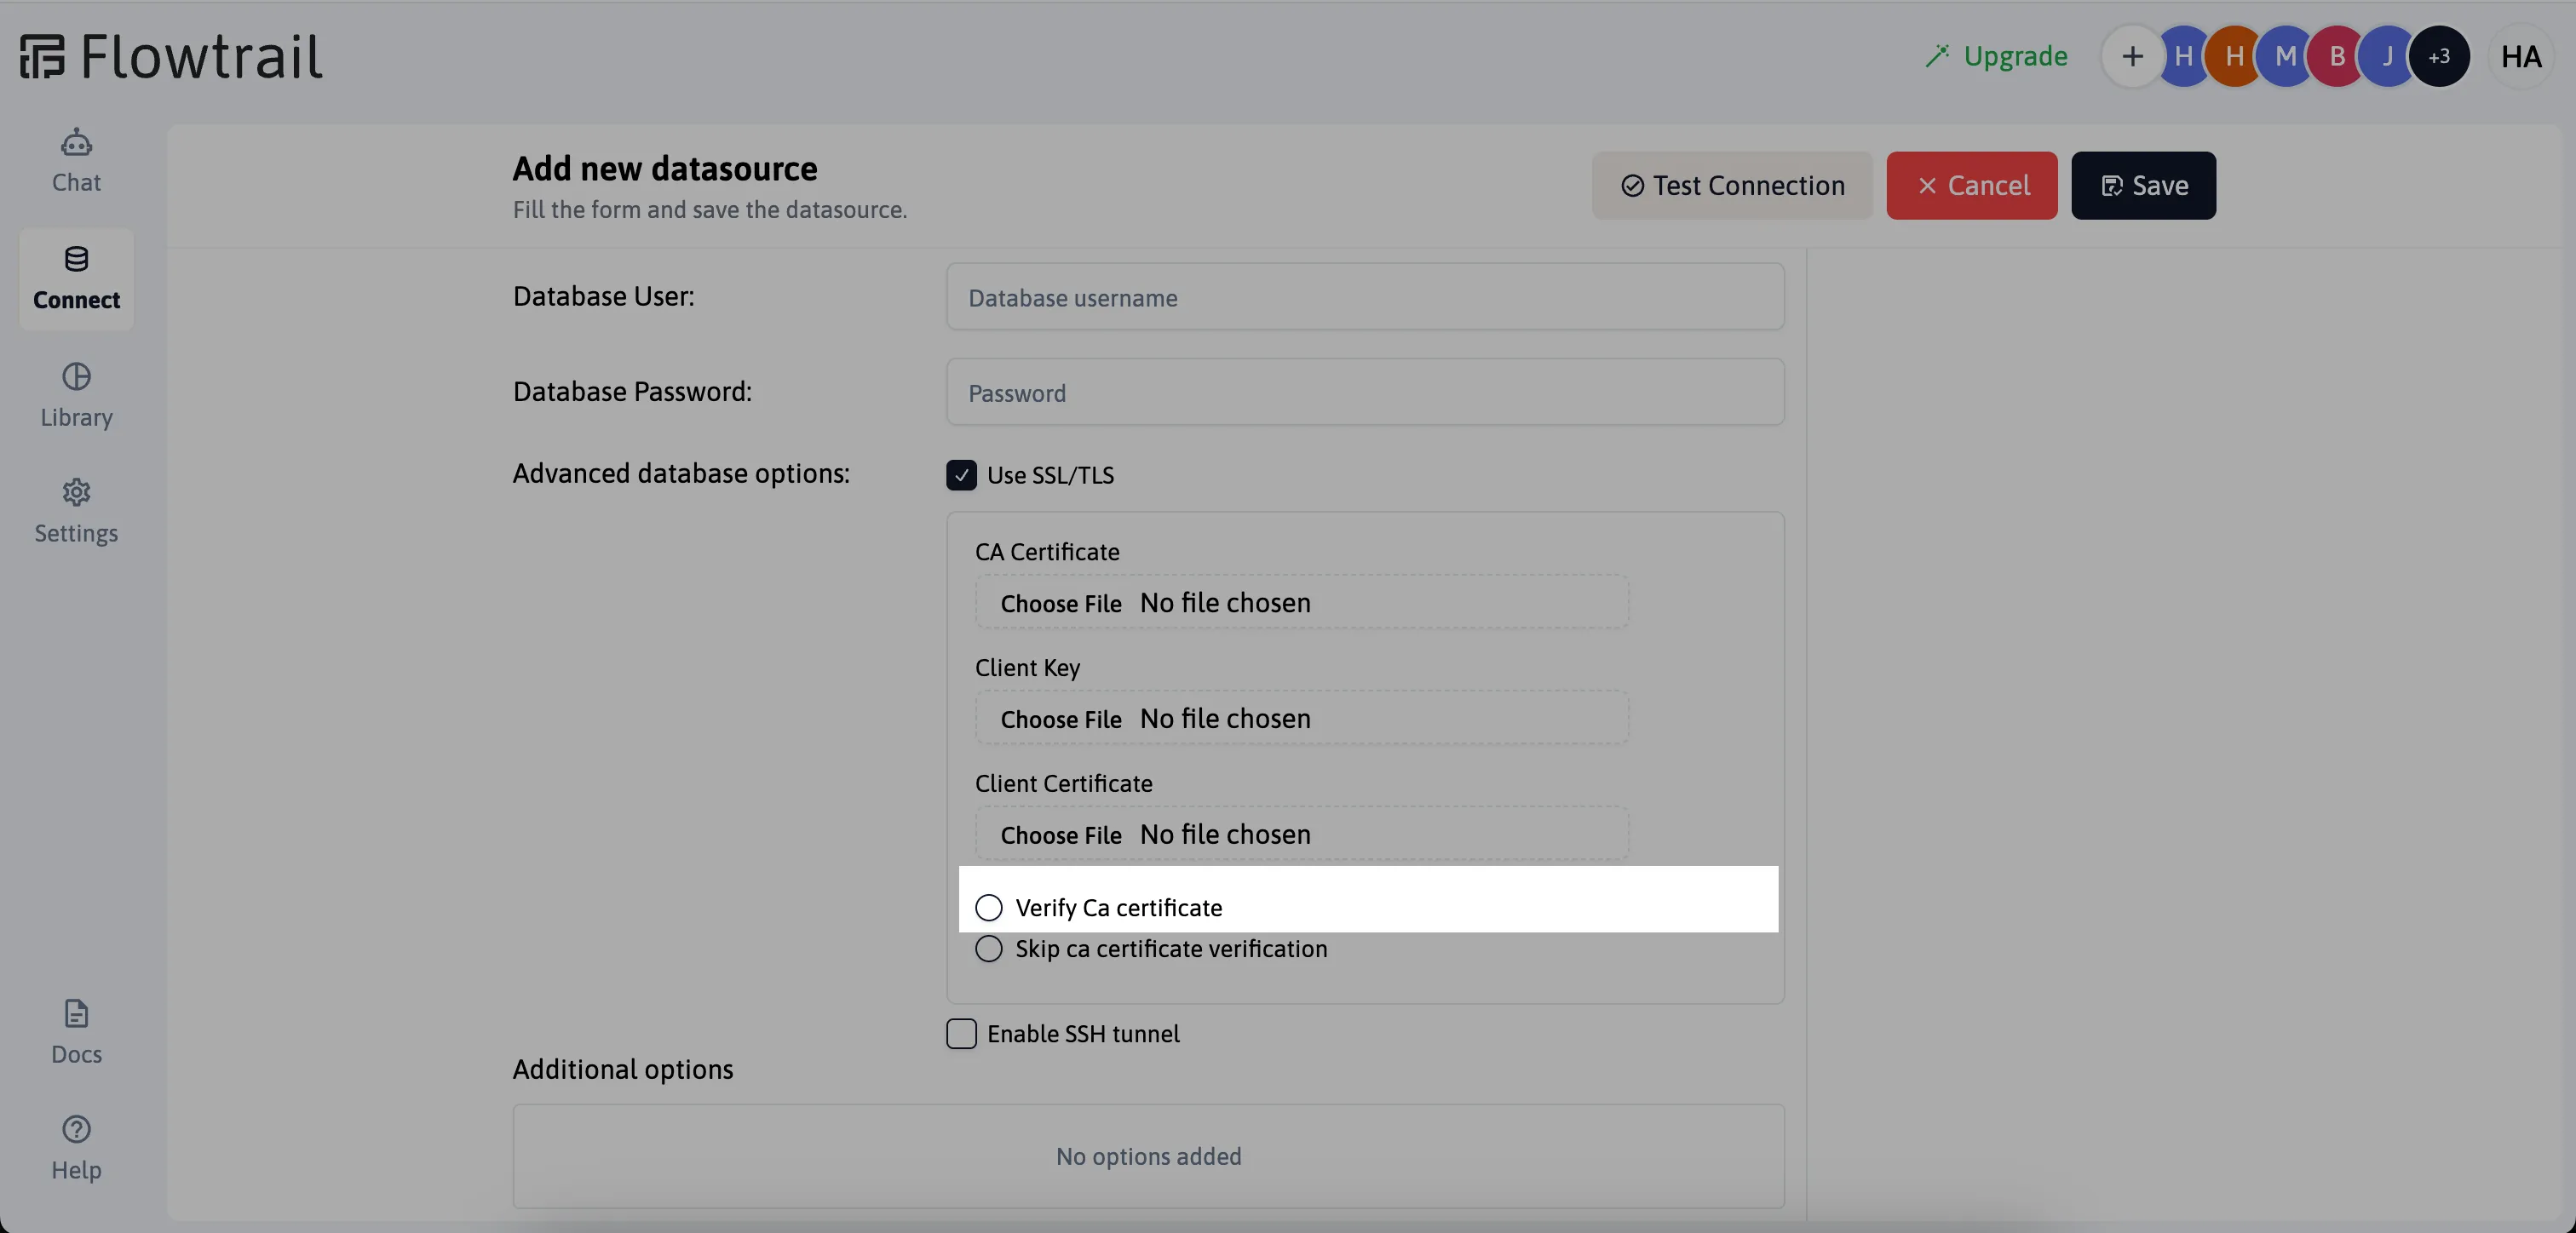Select Skip ca certificate verification
Screen dimensions: 2576x1233
[x=987, y=948]
